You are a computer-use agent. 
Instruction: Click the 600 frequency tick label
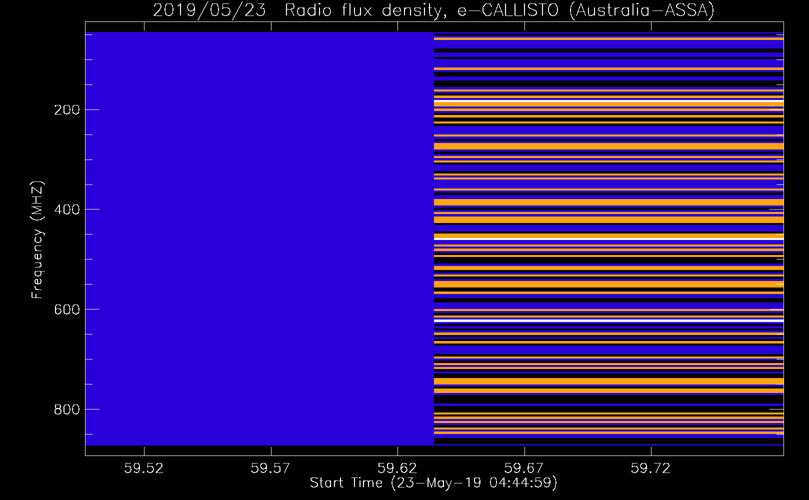[x=66, y=310]
